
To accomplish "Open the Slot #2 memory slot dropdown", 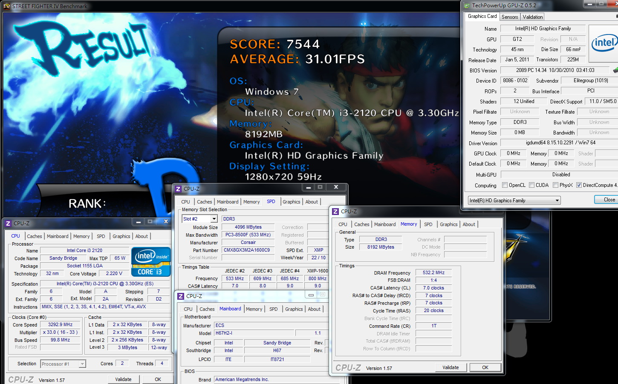I will (x=199, y=219).
